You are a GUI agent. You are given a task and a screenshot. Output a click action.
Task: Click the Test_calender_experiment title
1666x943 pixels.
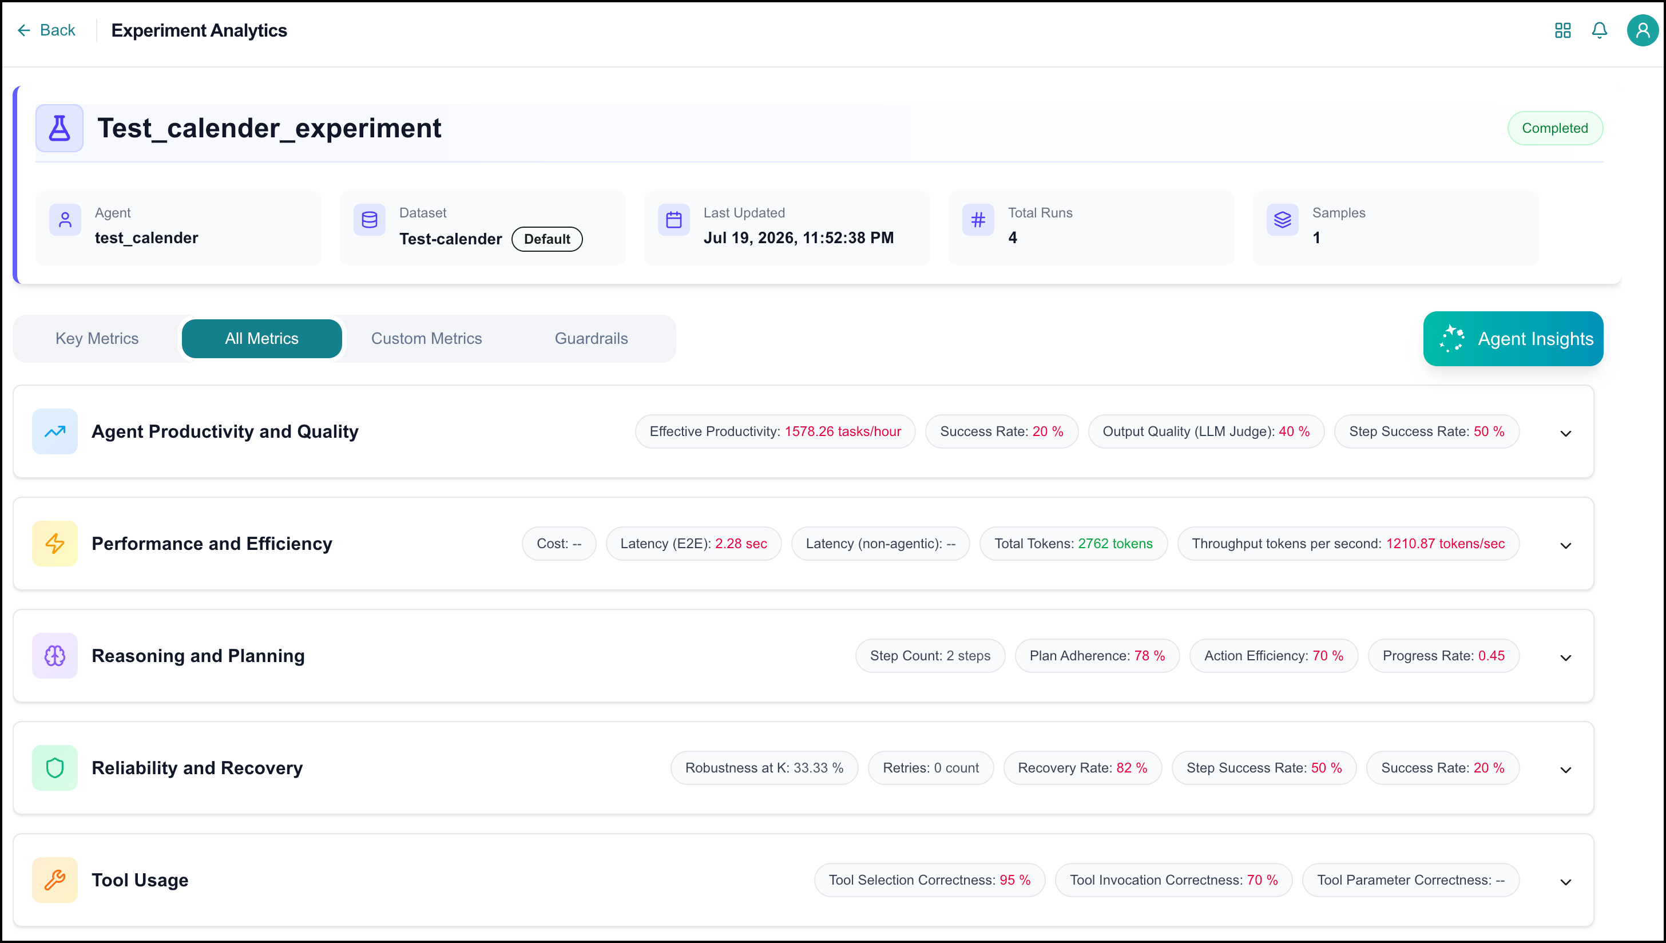point(269,128)
